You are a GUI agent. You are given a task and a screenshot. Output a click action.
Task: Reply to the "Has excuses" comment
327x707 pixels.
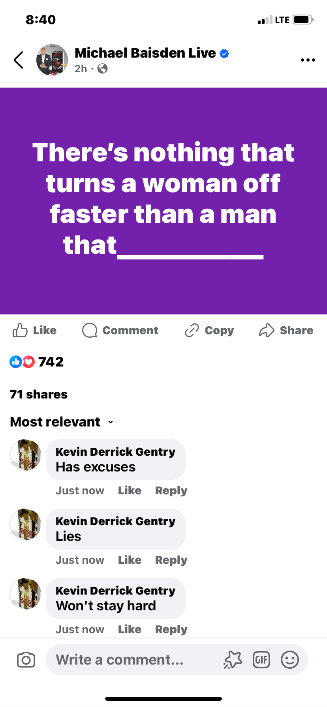click(171, 490)
